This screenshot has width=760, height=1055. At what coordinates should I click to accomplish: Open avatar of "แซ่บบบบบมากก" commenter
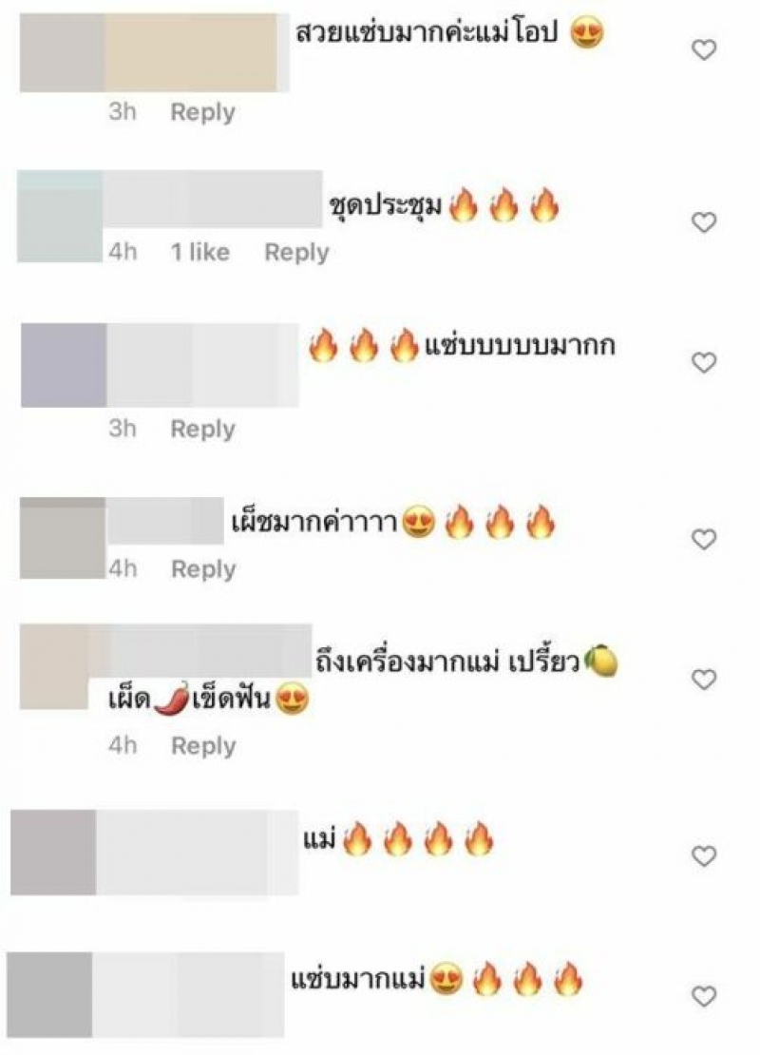click(x=64, y=365)
